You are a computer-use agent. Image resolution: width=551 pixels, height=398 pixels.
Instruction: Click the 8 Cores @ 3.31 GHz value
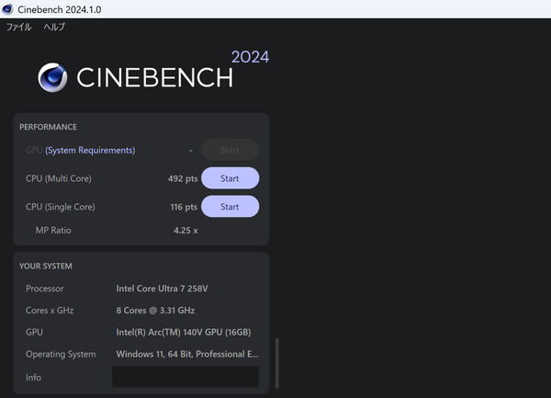(x=155, y=311)
